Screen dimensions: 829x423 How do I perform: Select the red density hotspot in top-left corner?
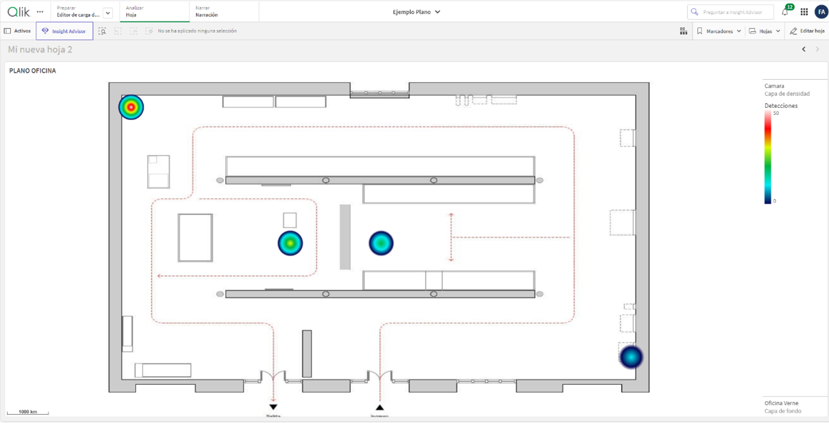pos(131,107)
